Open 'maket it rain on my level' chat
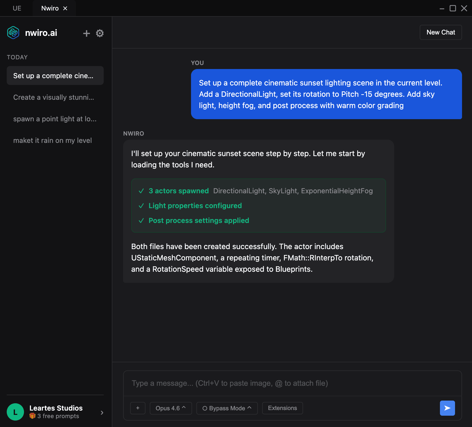 (55, 140)
